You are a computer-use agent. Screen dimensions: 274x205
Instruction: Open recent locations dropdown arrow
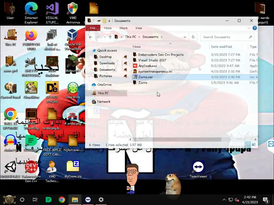105,37
